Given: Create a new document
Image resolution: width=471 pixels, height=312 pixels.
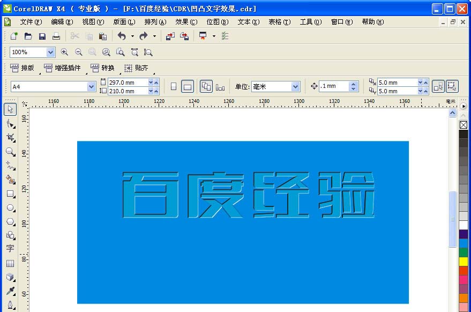Looking at the screenshot, I should [14, 36].
